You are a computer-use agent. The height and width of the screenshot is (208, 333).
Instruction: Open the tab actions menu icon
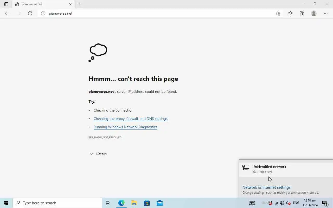click(x=6, y=4)
